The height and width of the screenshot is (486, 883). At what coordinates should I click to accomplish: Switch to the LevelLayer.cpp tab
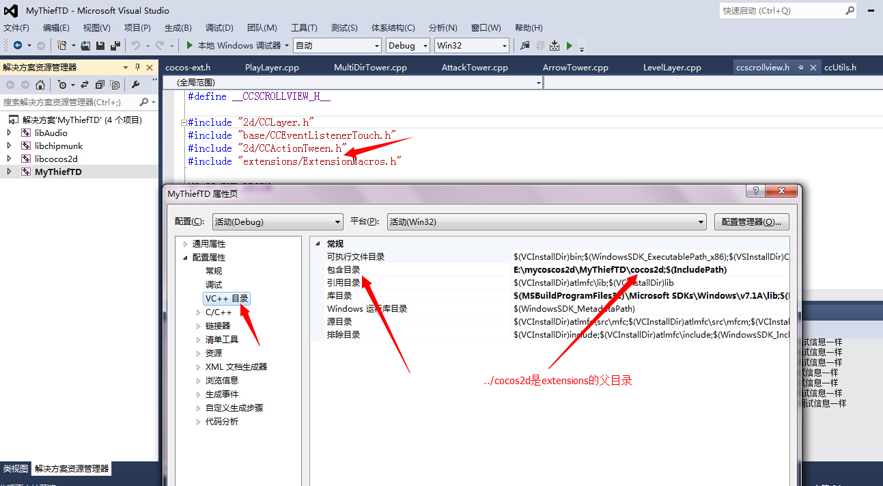(x=672, y=67)
